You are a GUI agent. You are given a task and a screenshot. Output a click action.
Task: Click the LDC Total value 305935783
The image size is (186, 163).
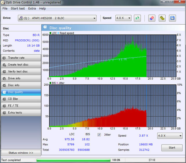pyautogui.click(x=67, y=150)
